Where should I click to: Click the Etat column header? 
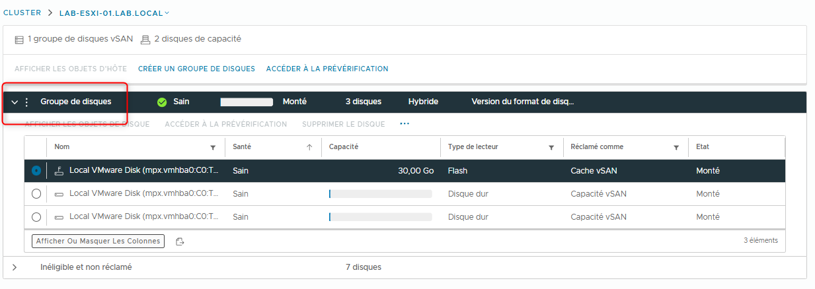point(703,147)
